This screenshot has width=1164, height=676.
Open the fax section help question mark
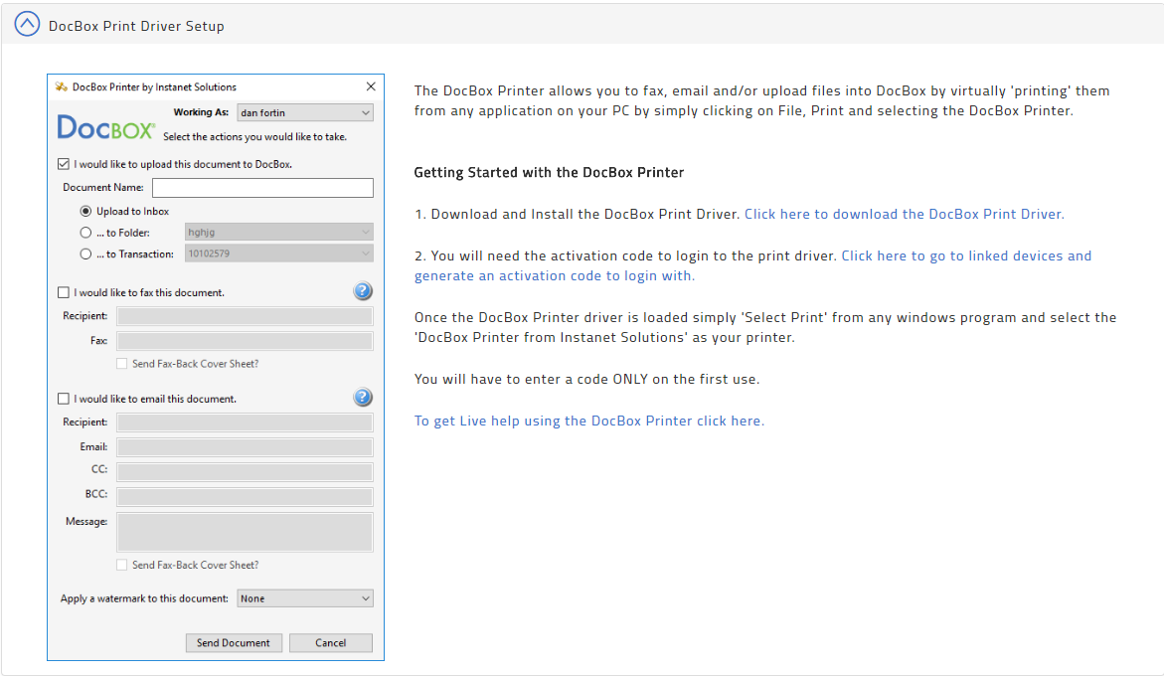363,290
